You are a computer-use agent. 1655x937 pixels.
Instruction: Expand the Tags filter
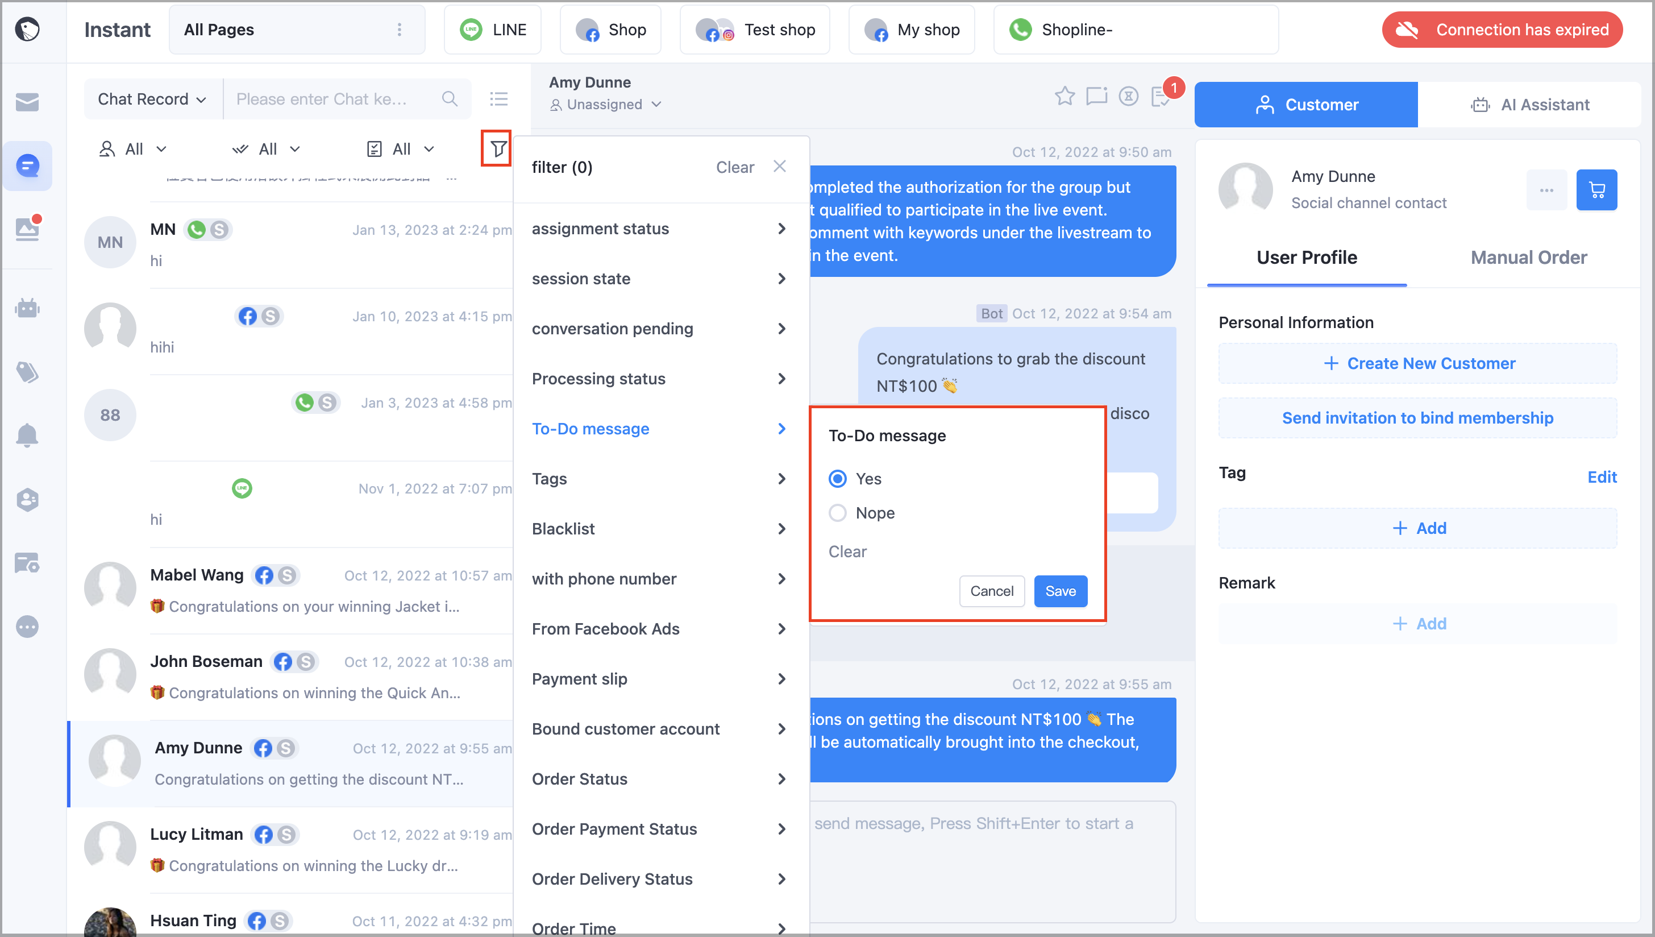pos(660,478)
